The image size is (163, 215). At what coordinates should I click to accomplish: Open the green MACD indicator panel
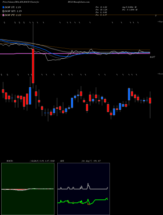coord(28,189)
